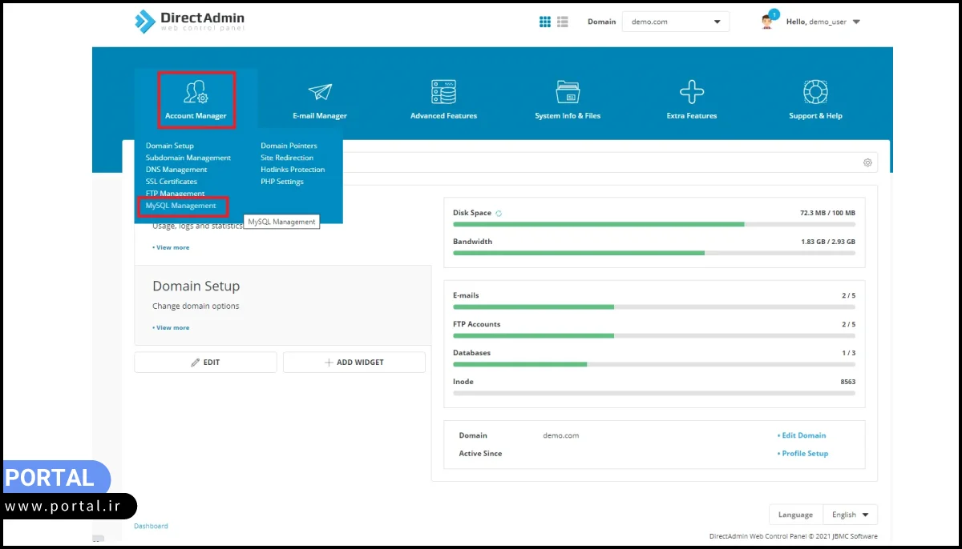
Task: Open System Info & Files folder icon
Action: tap(568, 92)
